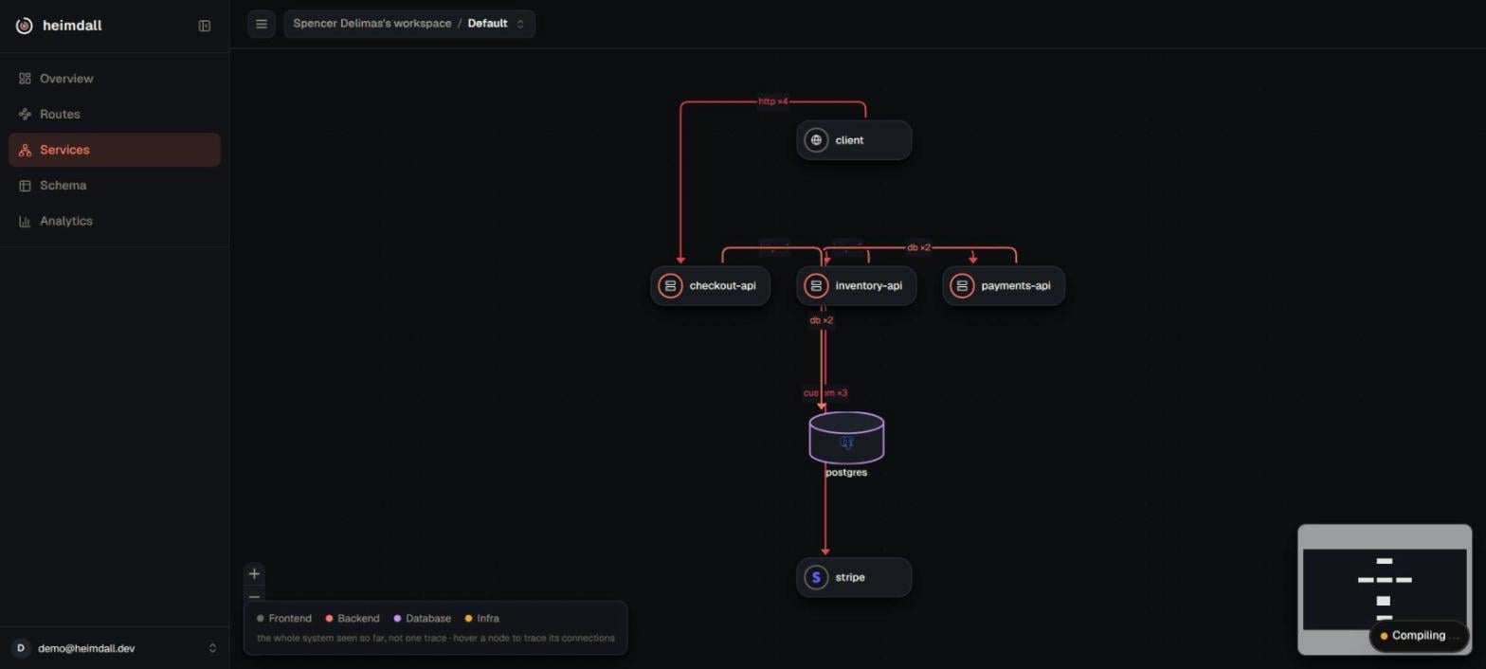Click the Overview grid icon

tap(25, 79)
